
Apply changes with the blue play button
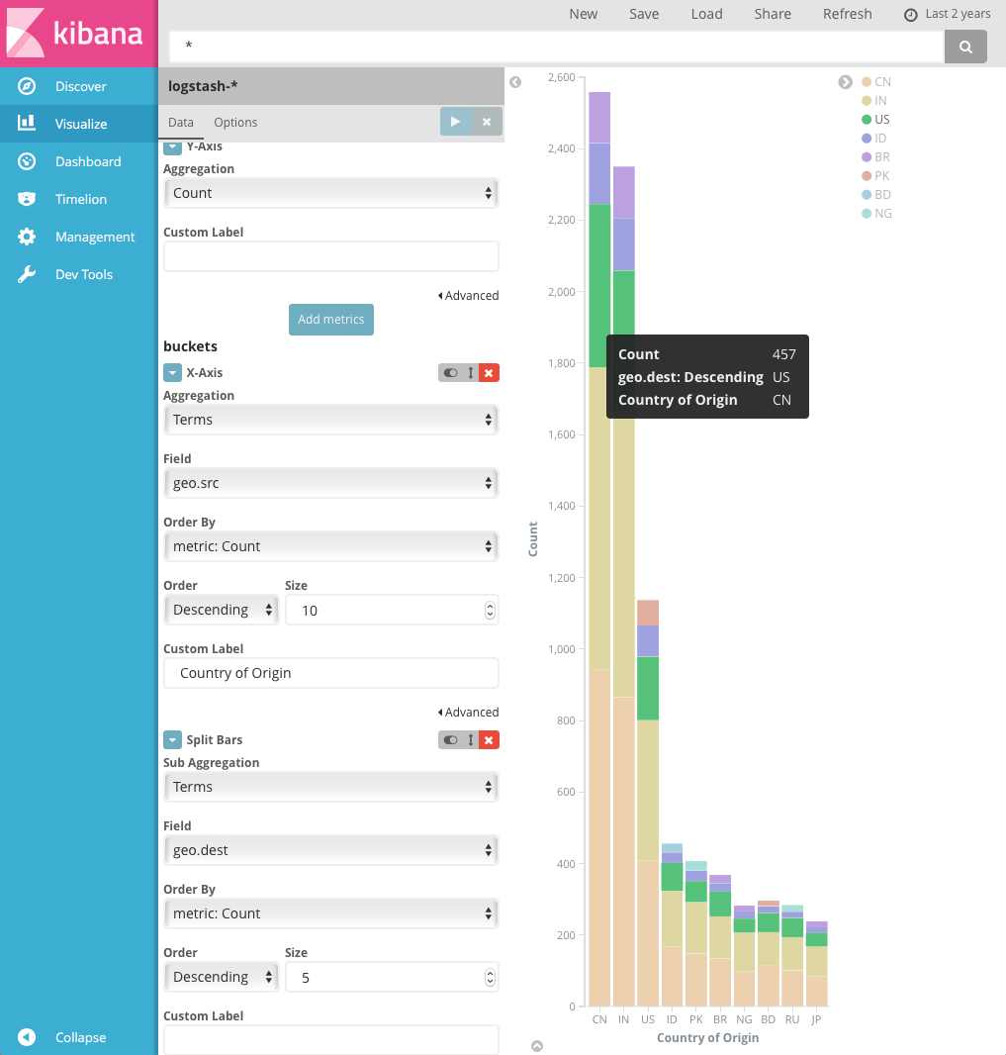click(x=454, y=122)
